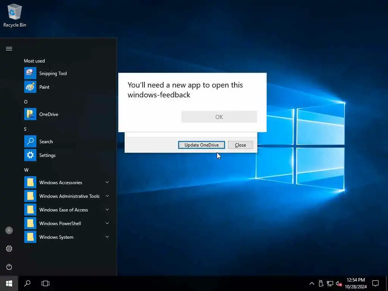This screenshot has width=388, height=291.
Task: Click the letter O section header
Action: [26, 102]
